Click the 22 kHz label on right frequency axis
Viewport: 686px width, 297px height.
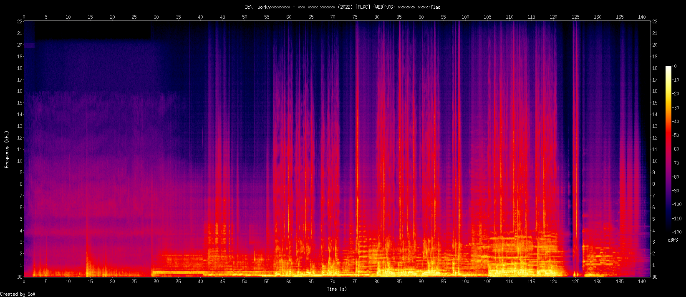point(655,22)
